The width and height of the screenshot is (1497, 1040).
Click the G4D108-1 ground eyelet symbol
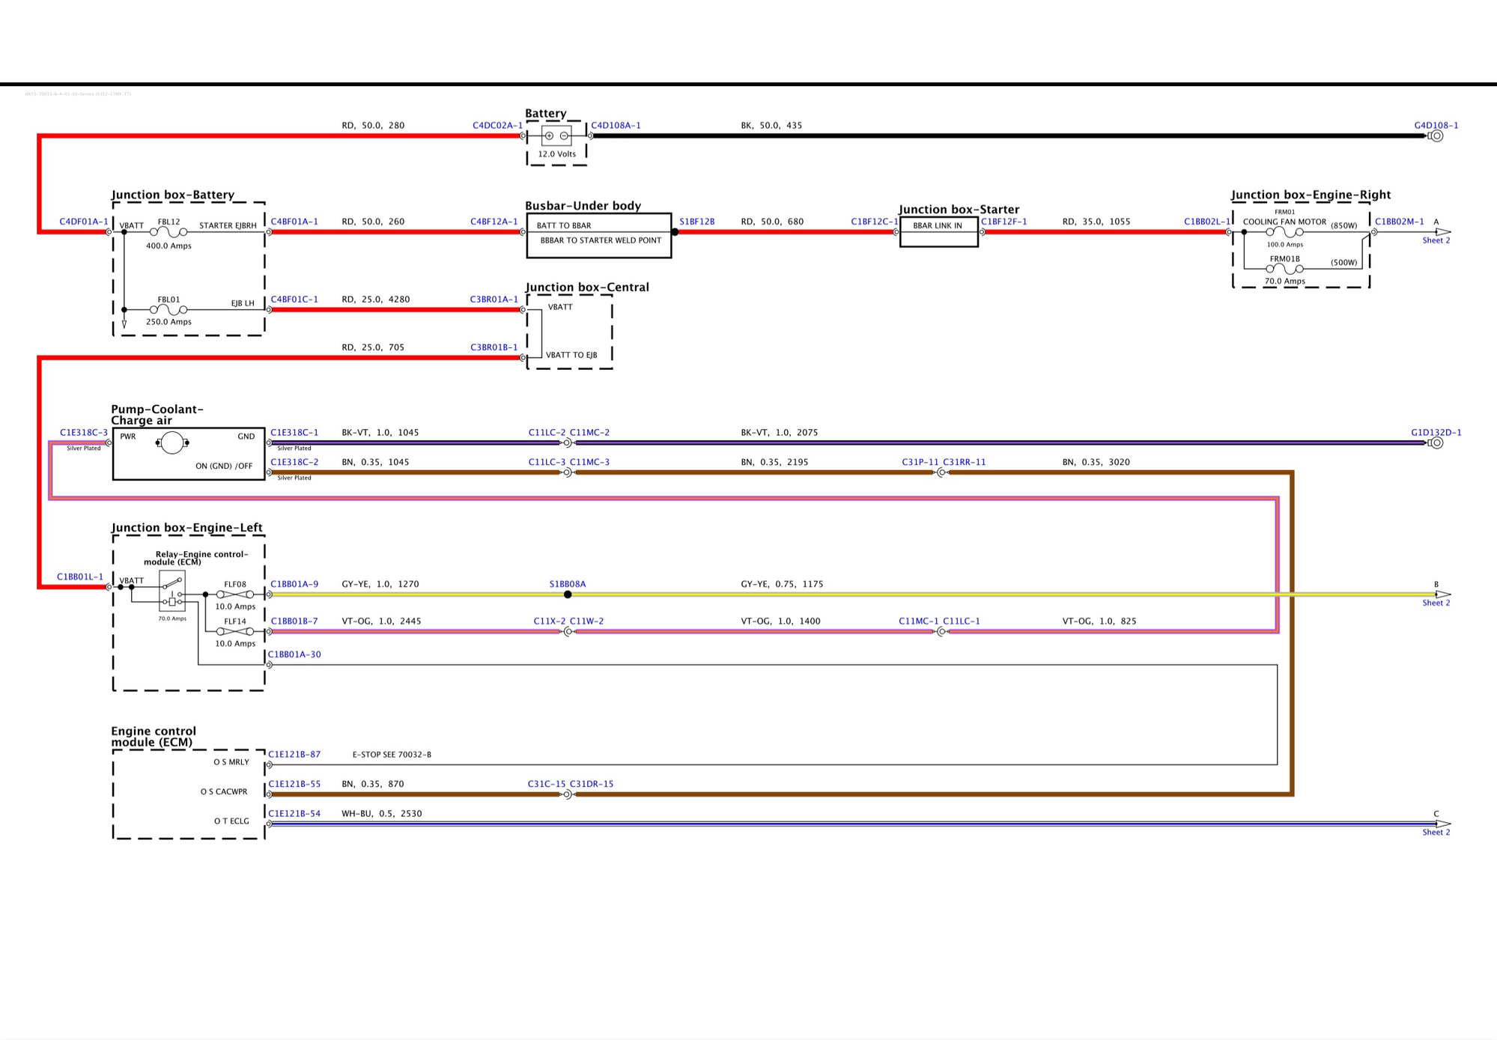pos(1436,136)
